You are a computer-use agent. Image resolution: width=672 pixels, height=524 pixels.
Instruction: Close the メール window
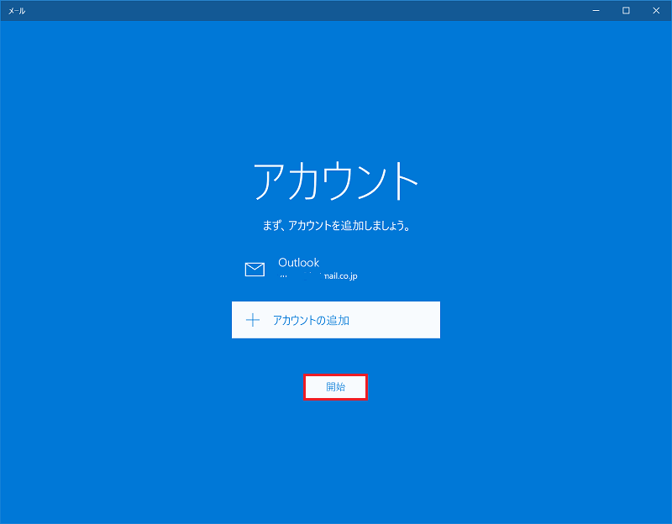pos(656,10)
